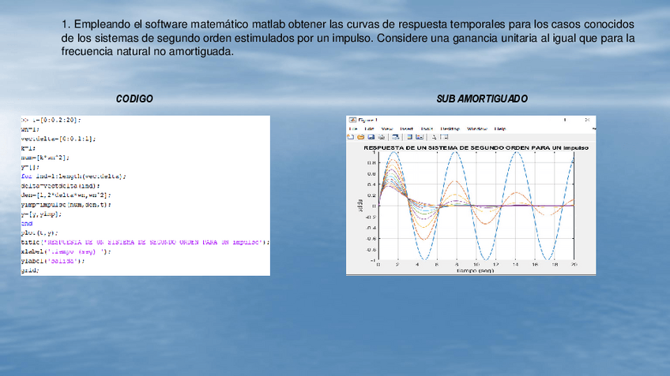Screen dimensions: 670x376
Task: Click the ylabel('salida') code line
Action: click(x=53, y=261)
